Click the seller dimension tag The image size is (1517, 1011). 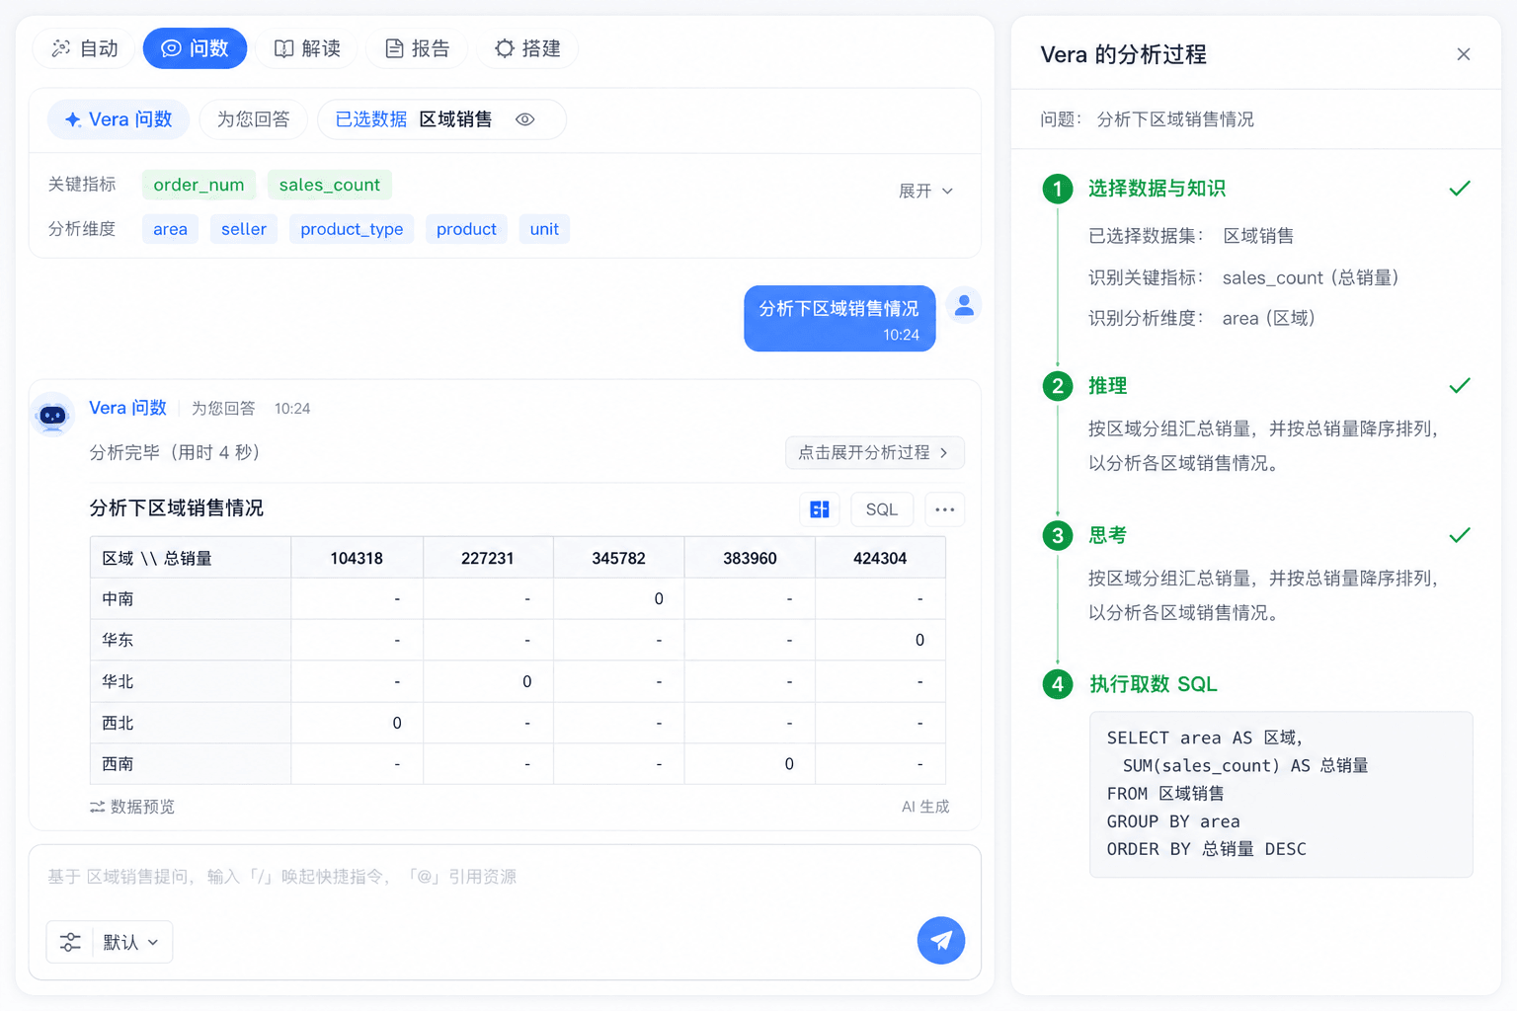[244, 229]
